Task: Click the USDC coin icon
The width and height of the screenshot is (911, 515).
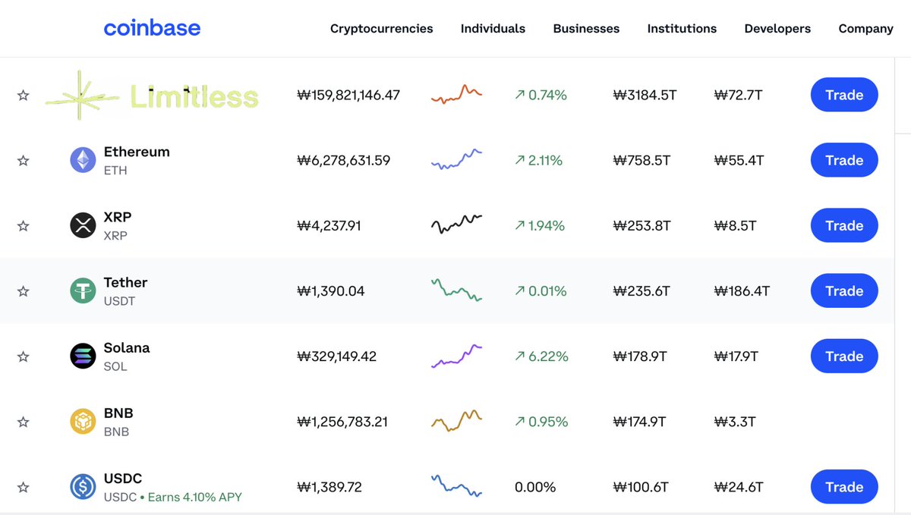Action: tap(83, 486)
